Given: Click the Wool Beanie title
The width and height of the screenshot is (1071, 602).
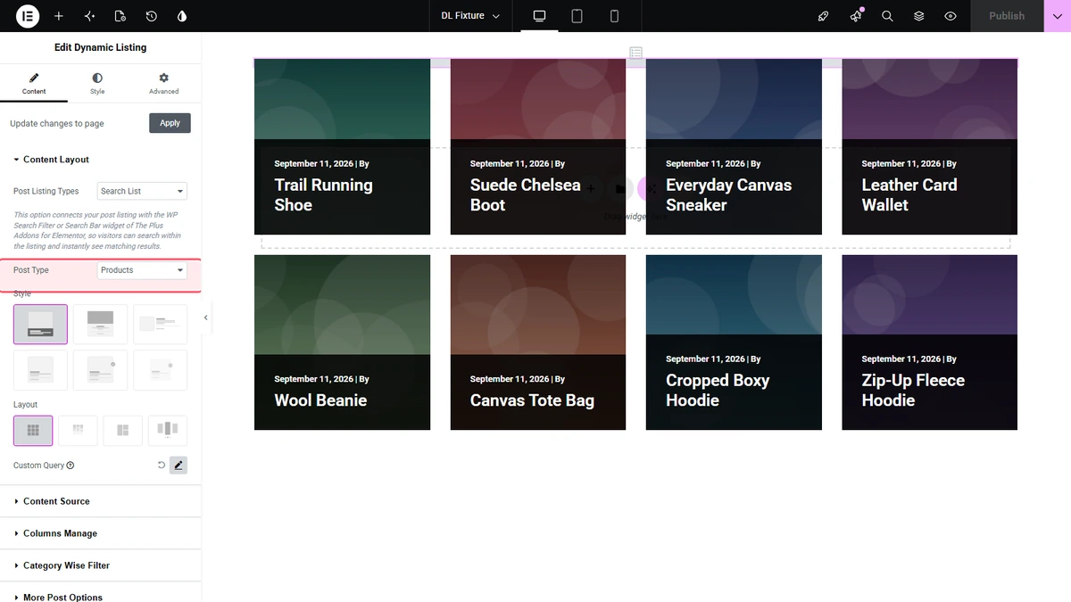Looking at the screenshot, I should (x=320, y=400).
